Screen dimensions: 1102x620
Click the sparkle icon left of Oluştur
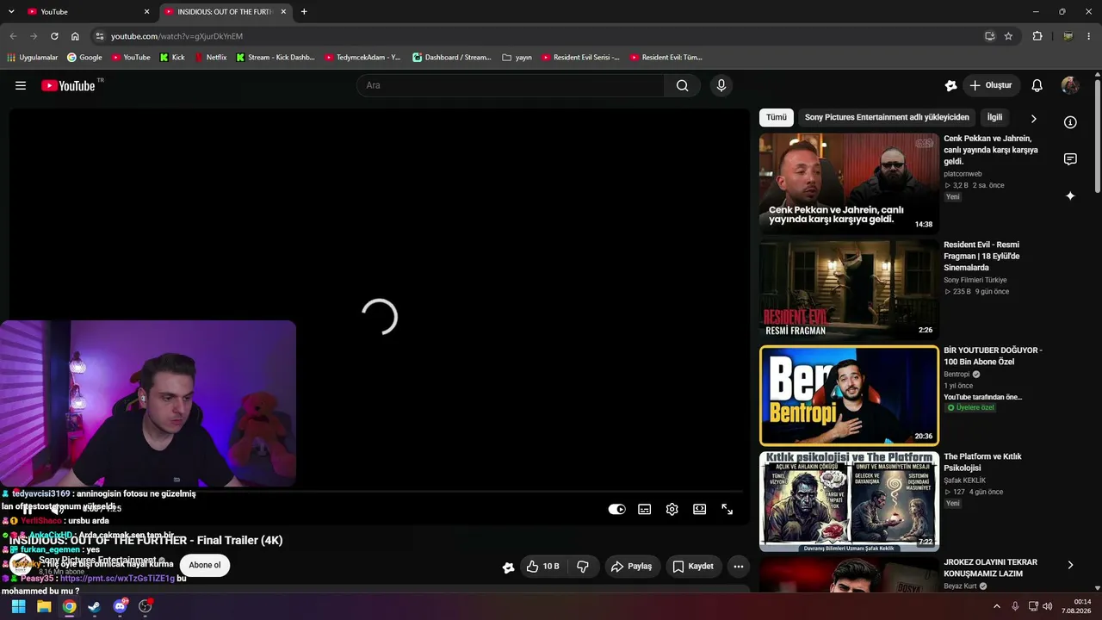(x=950, y=85)
